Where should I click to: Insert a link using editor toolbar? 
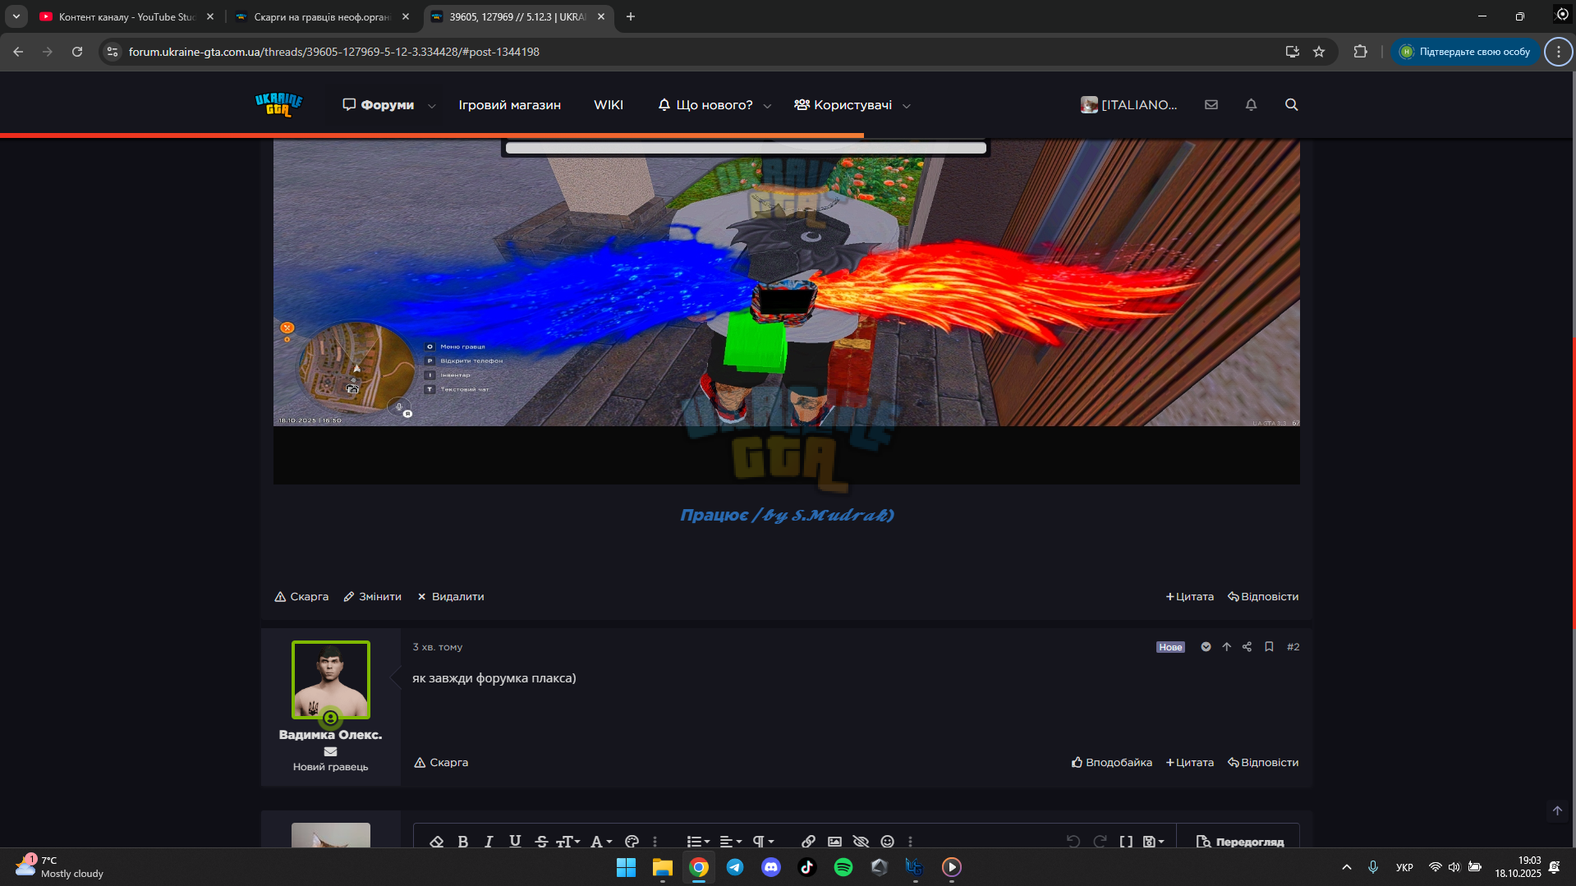809,842
